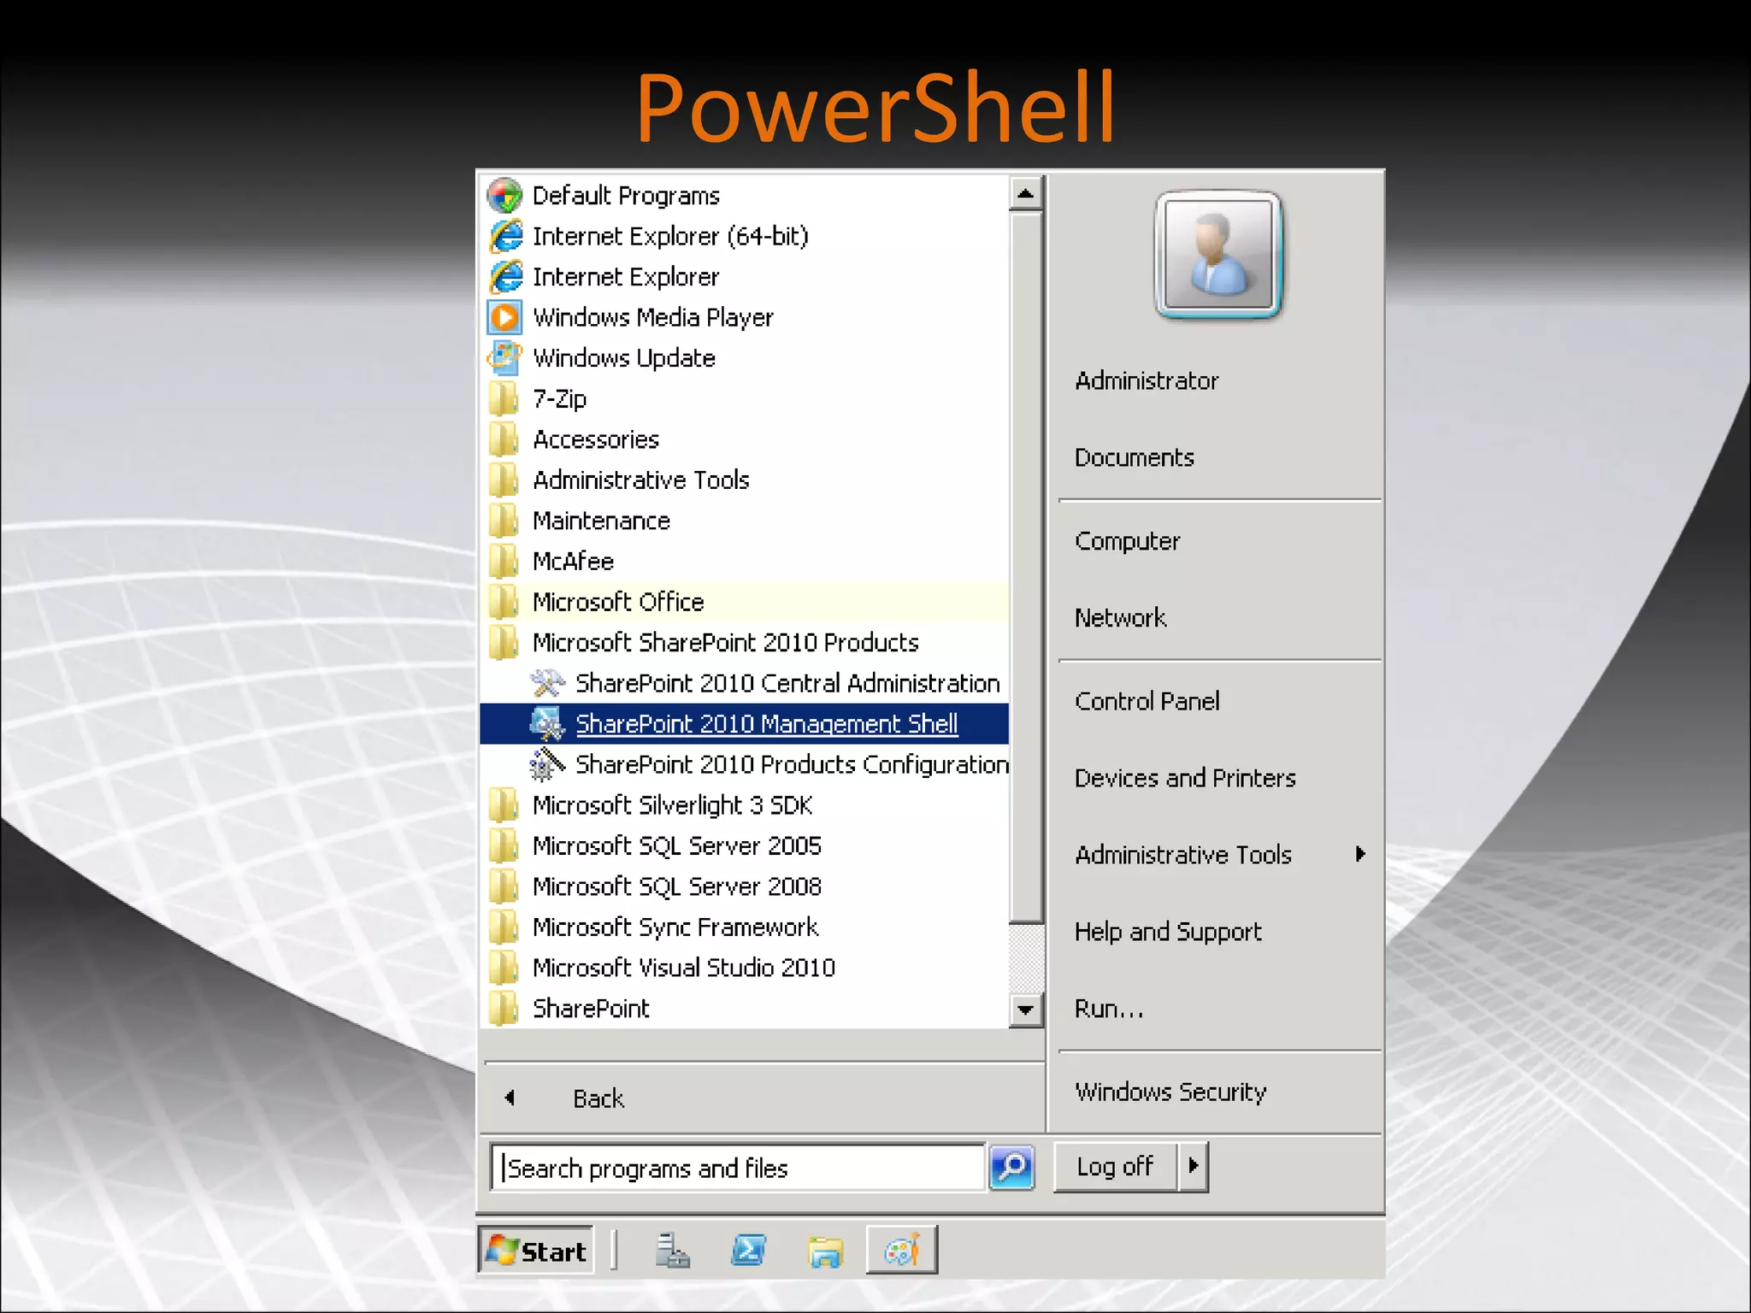Open the Microsoft Office folder icon

[504, 602]
